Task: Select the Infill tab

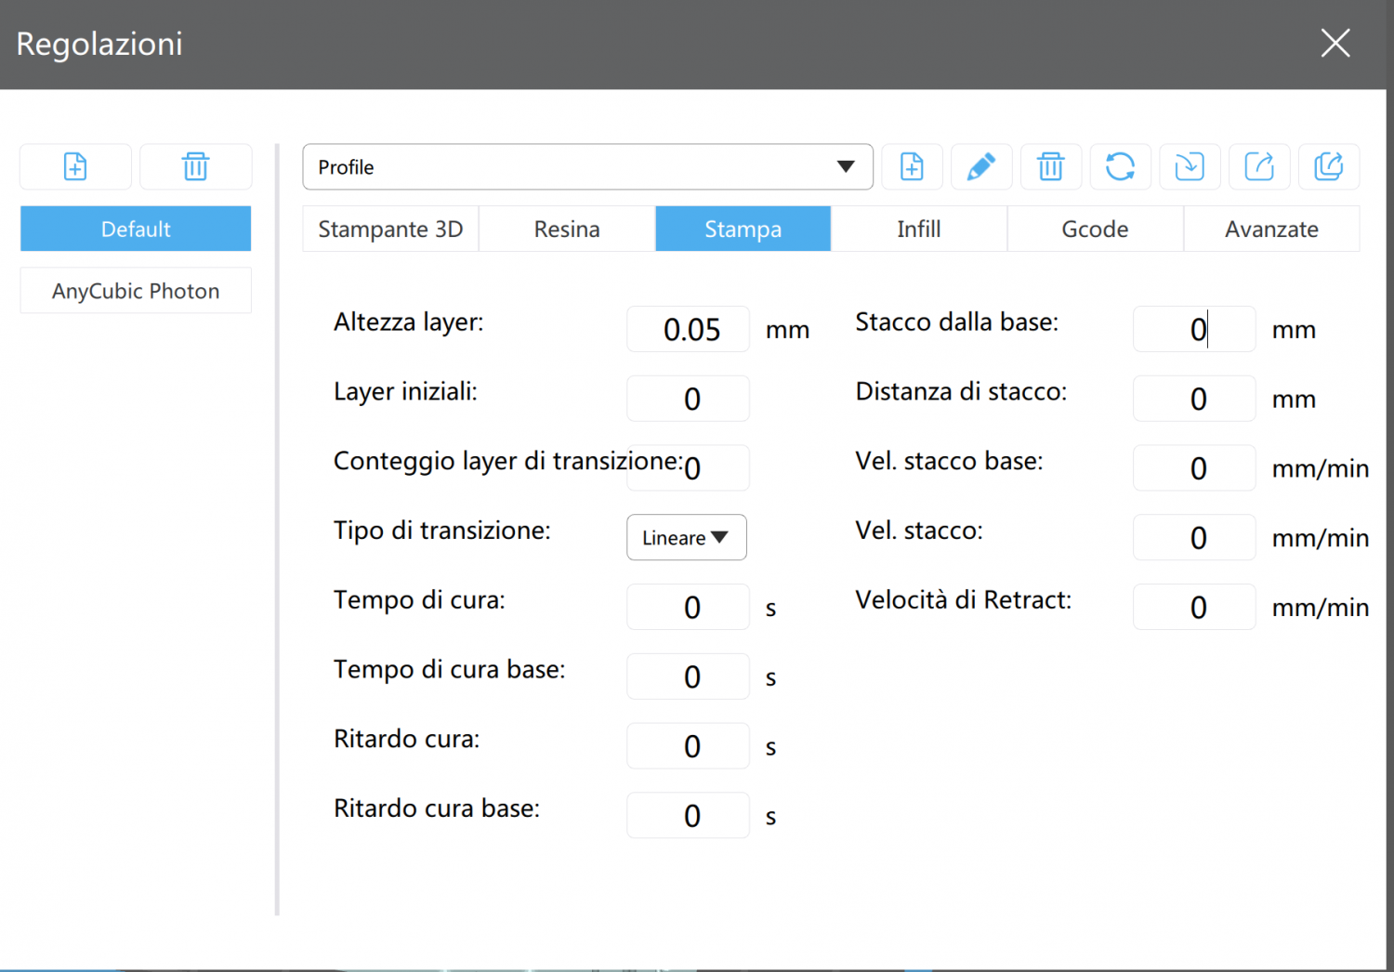Action: tap(918, 230)
